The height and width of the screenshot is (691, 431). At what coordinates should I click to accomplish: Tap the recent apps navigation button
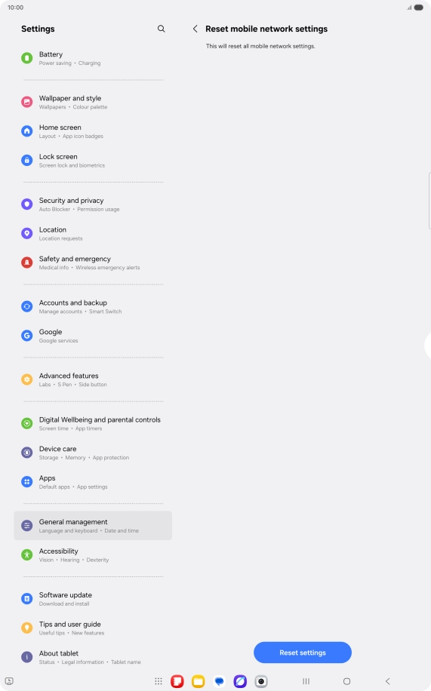[x=306, y=681]
